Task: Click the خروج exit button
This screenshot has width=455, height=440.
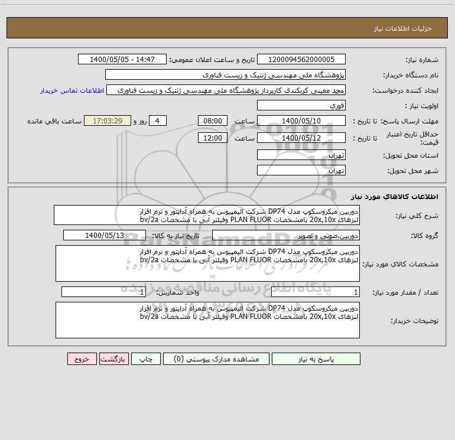Action: click(82, 358)
